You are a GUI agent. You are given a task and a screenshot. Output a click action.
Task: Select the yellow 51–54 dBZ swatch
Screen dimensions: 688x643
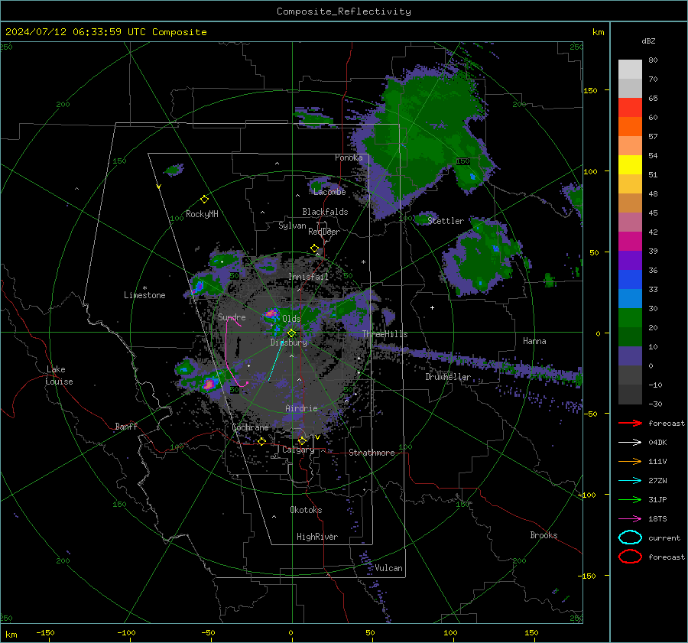click(630, 165)
